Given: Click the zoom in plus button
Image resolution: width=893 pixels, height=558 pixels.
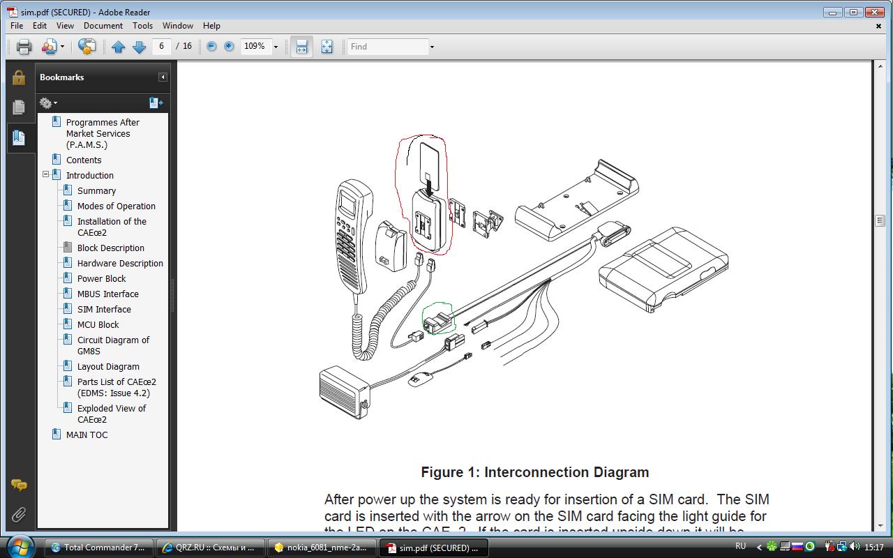Looking at the screenshot, I should (229, 47).
